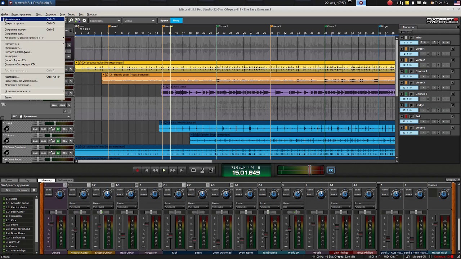The image size is (461, 259).
Task: Toggle 1.1. Acoustic Guitar checkbox
Action: (x=4, y=203)
